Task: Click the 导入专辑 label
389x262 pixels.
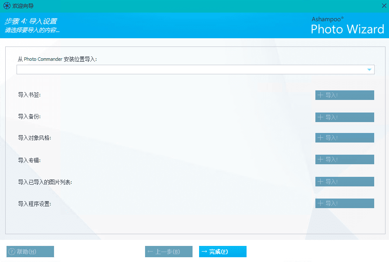Action: (x=29, y=160)
